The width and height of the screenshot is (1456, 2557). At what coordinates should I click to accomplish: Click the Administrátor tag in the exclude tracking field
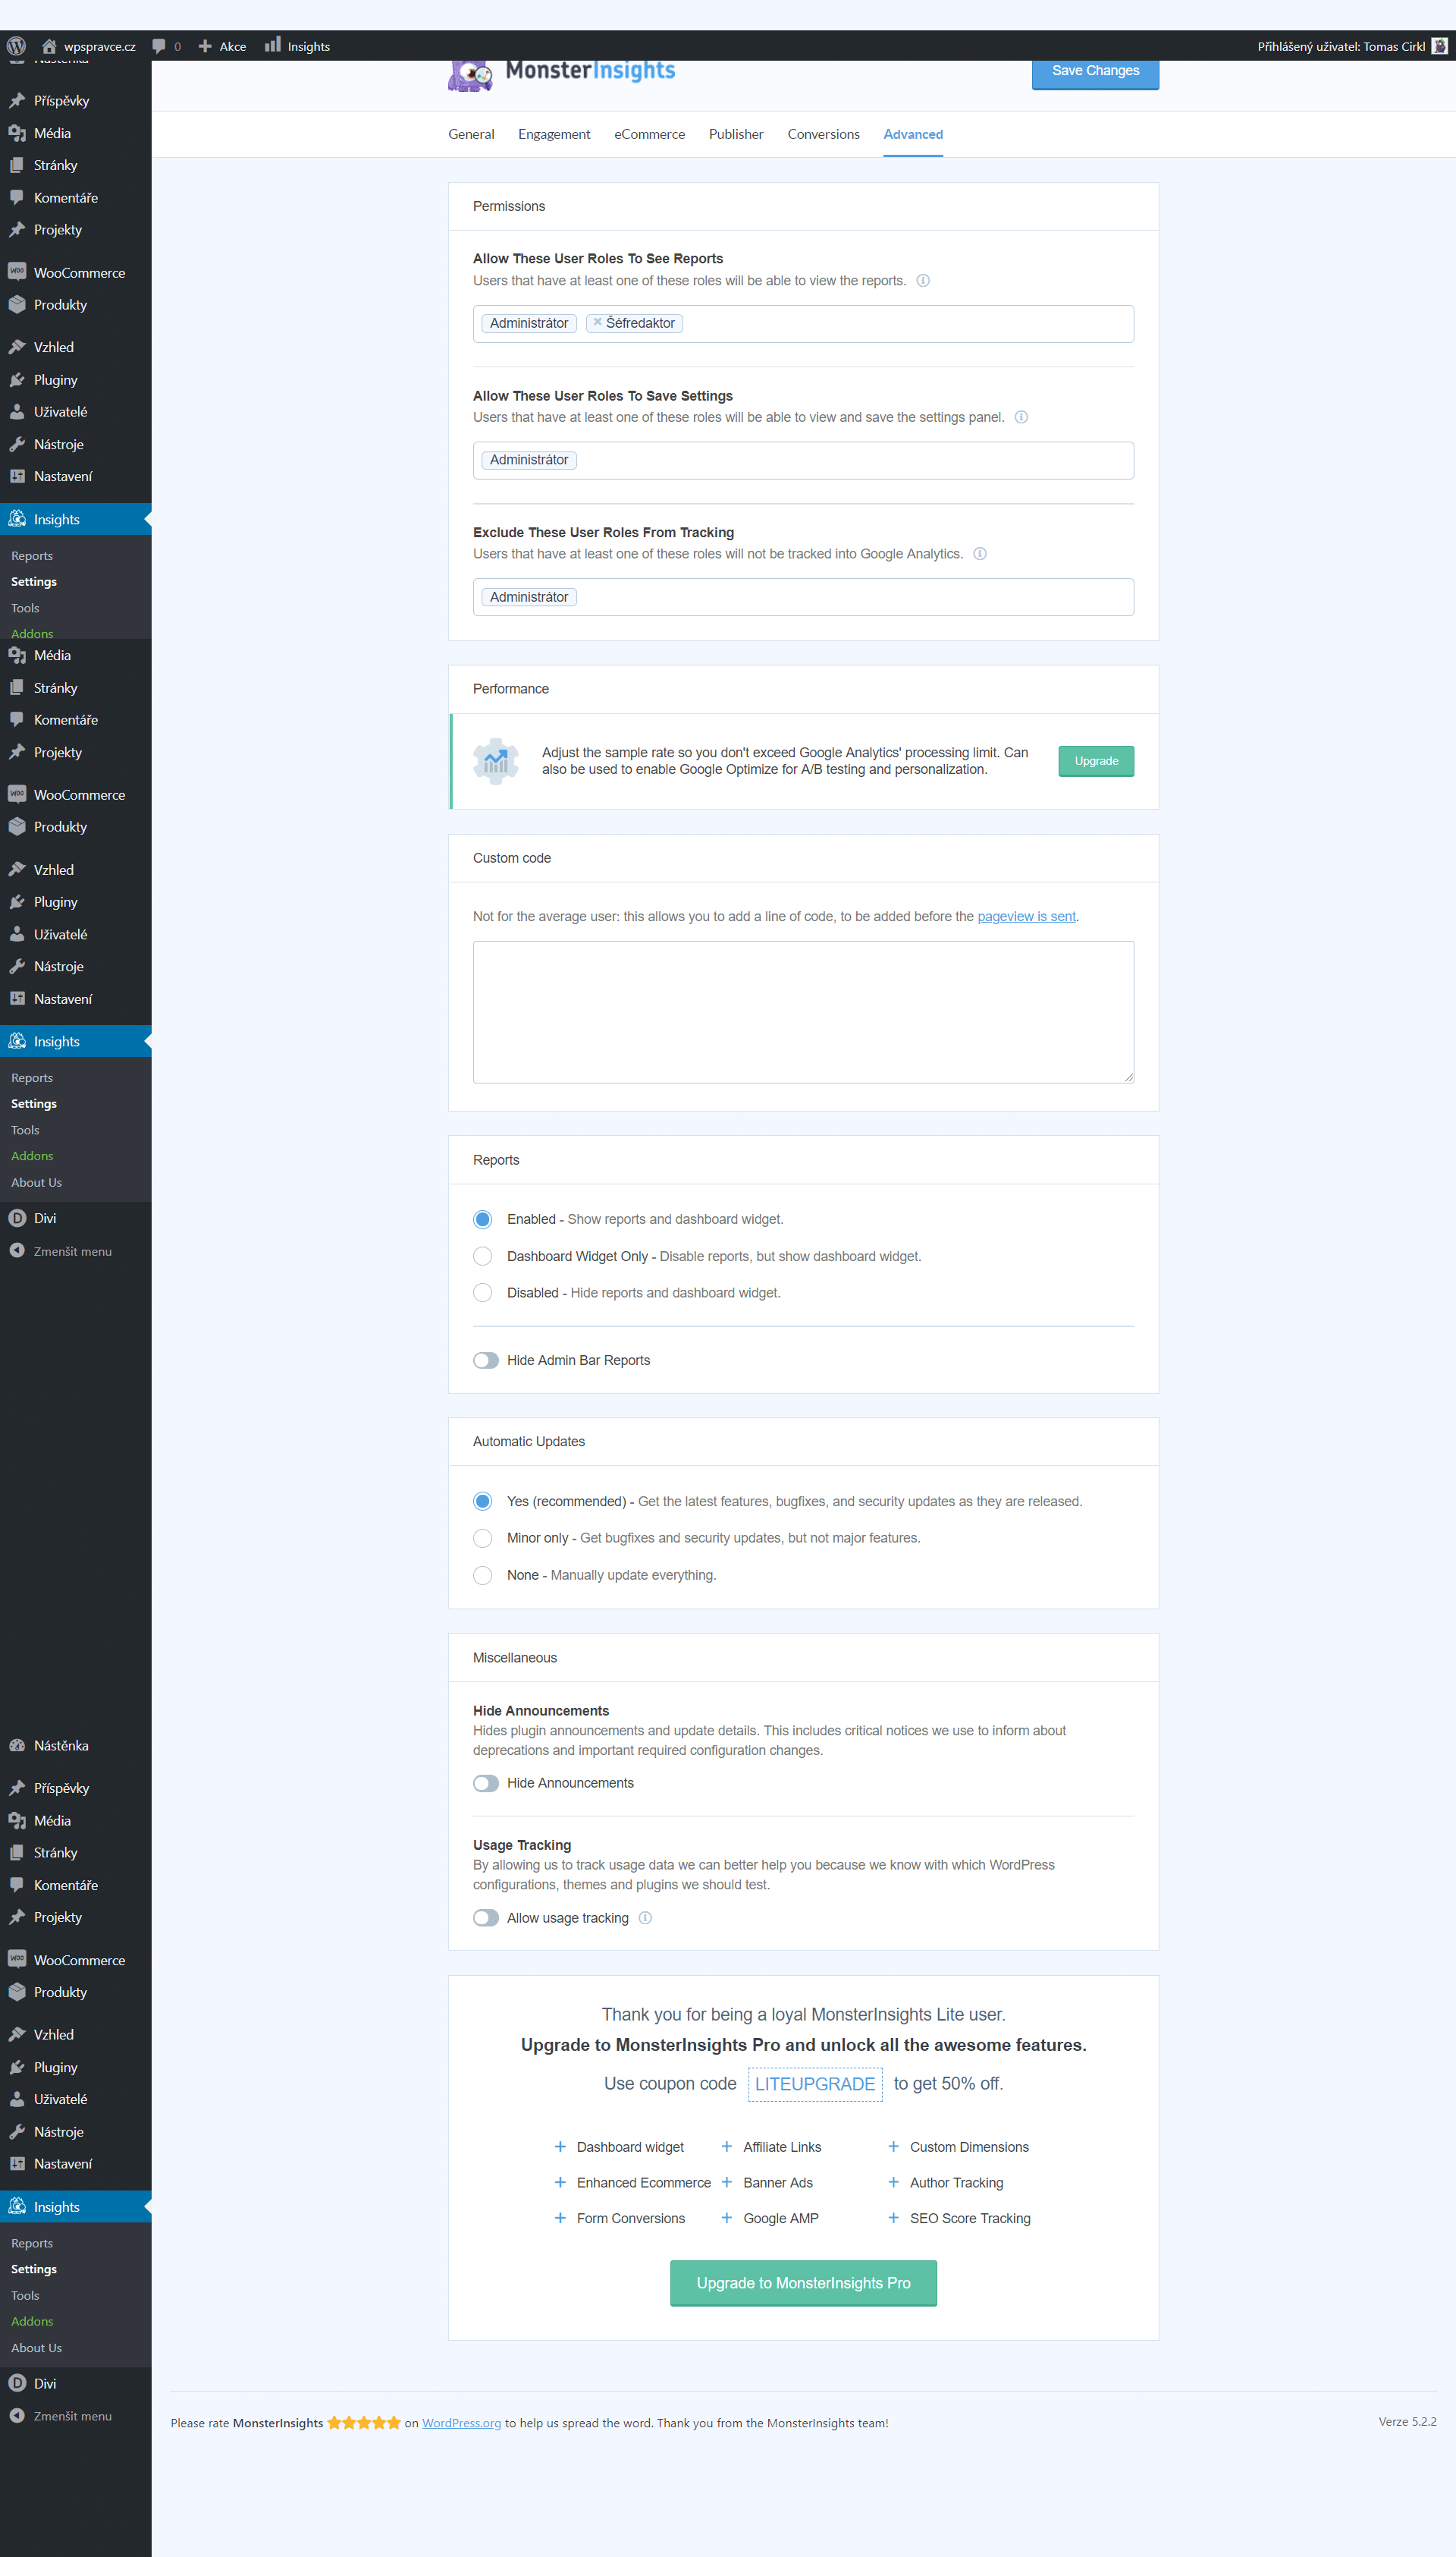[x=529, y=597]
